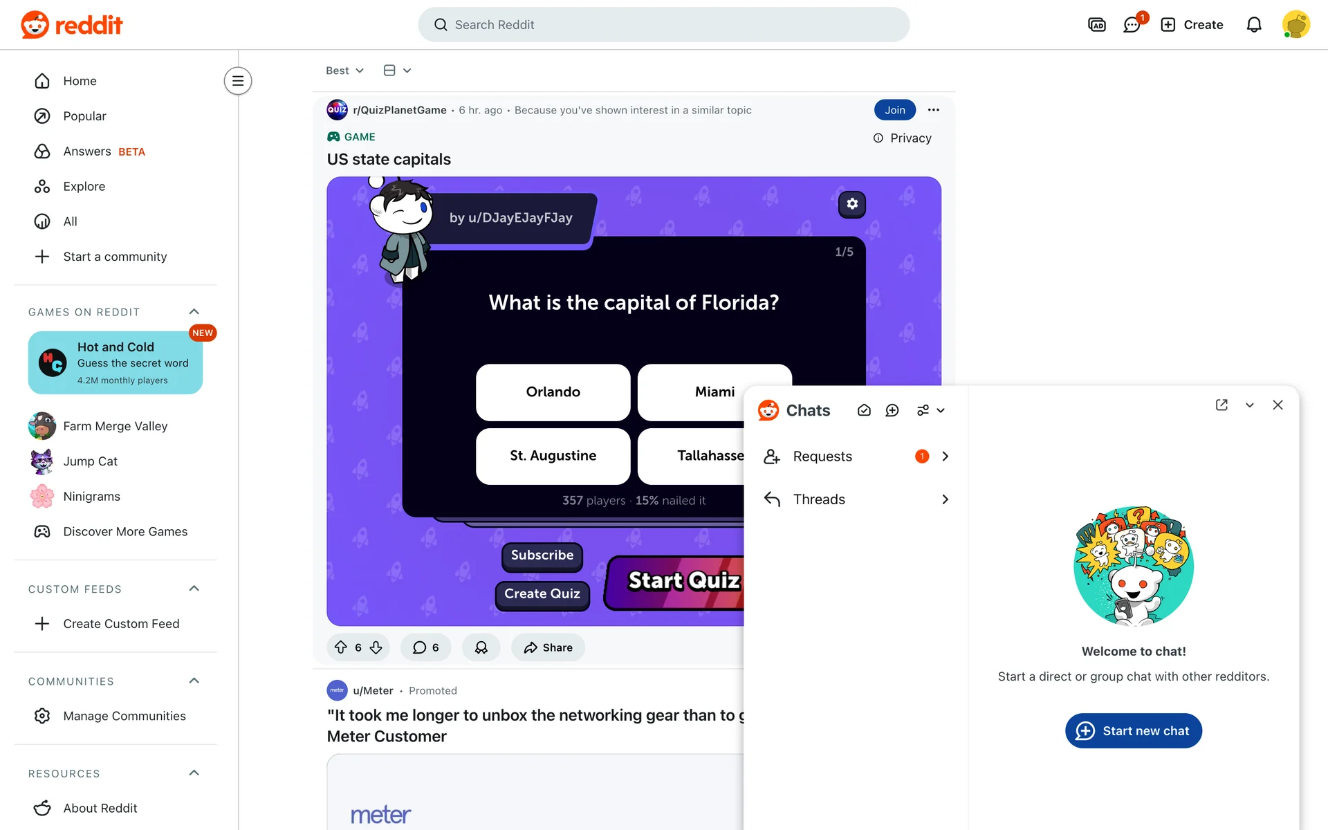Collapse the Games on Reddit section

point(194,312)
